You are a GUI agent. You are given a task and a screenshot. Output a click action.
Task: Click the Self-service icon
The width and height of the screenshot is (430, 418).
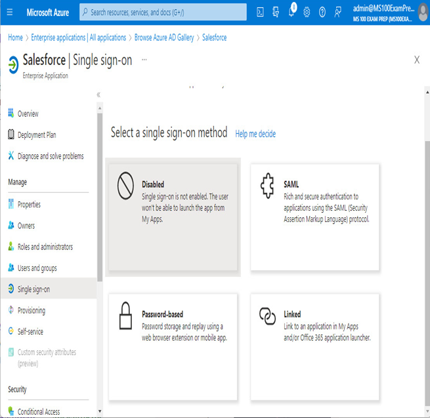pyautogui.click(x=11, y=331)
